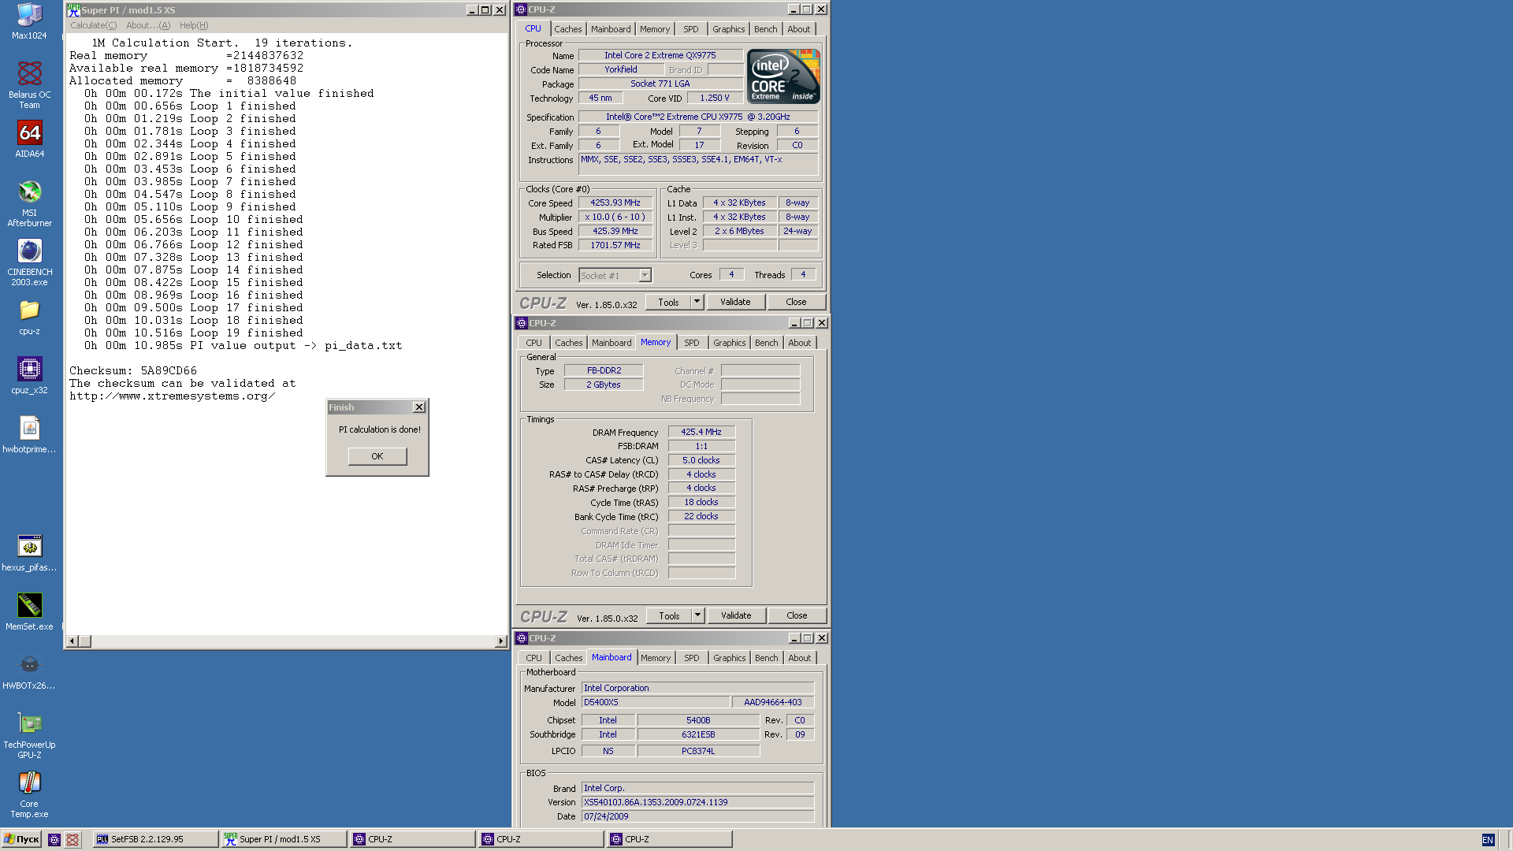The image size is (1513, 851).
Task: Click the Checksum 5A89CD66 line
Action: 133,370
